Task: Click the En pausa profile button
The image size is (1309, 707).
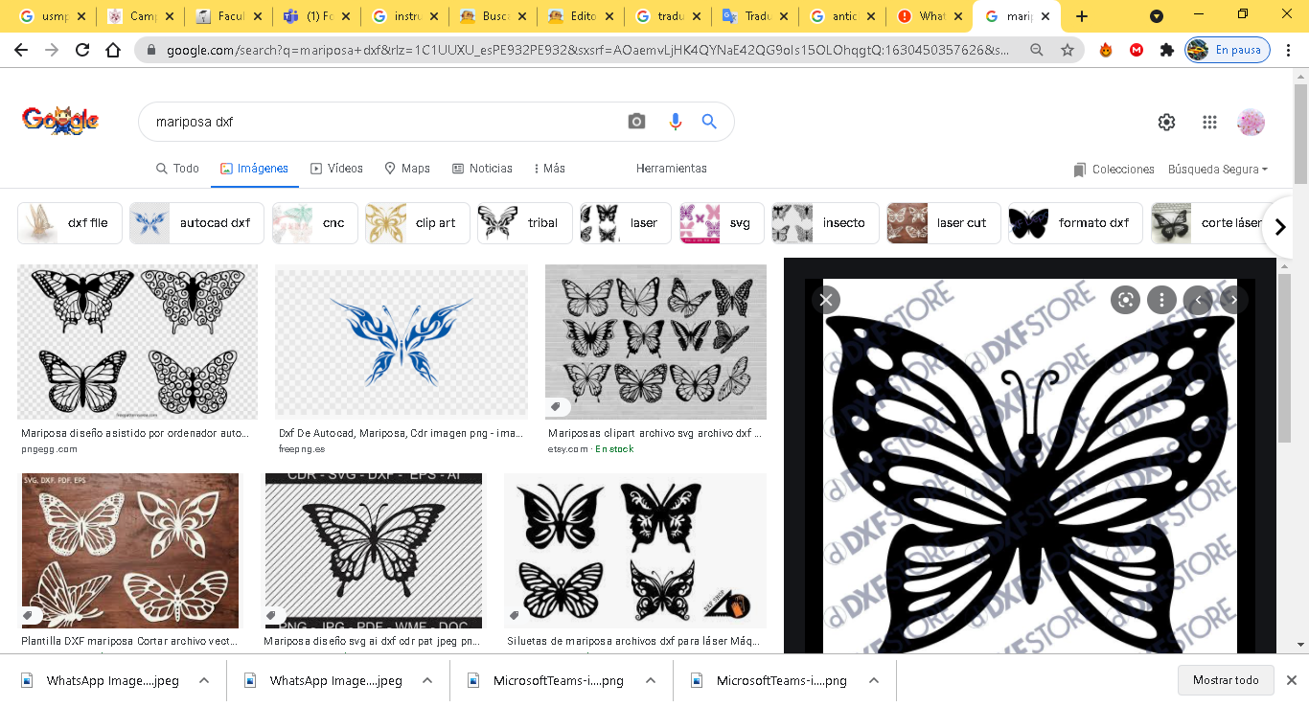Action: 1228,51
